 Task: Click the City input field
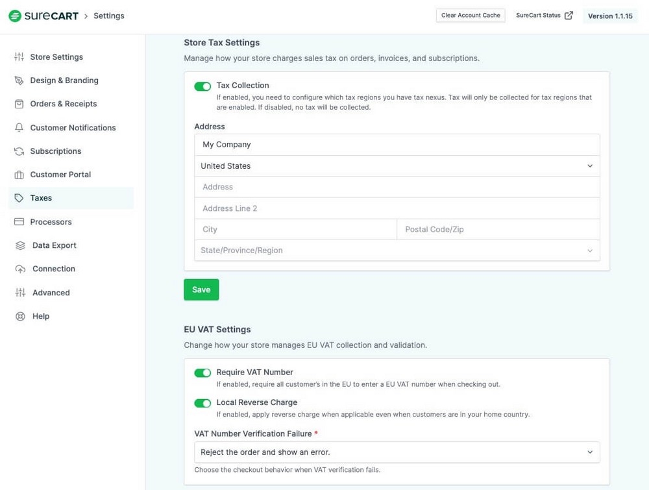point(295,229)
